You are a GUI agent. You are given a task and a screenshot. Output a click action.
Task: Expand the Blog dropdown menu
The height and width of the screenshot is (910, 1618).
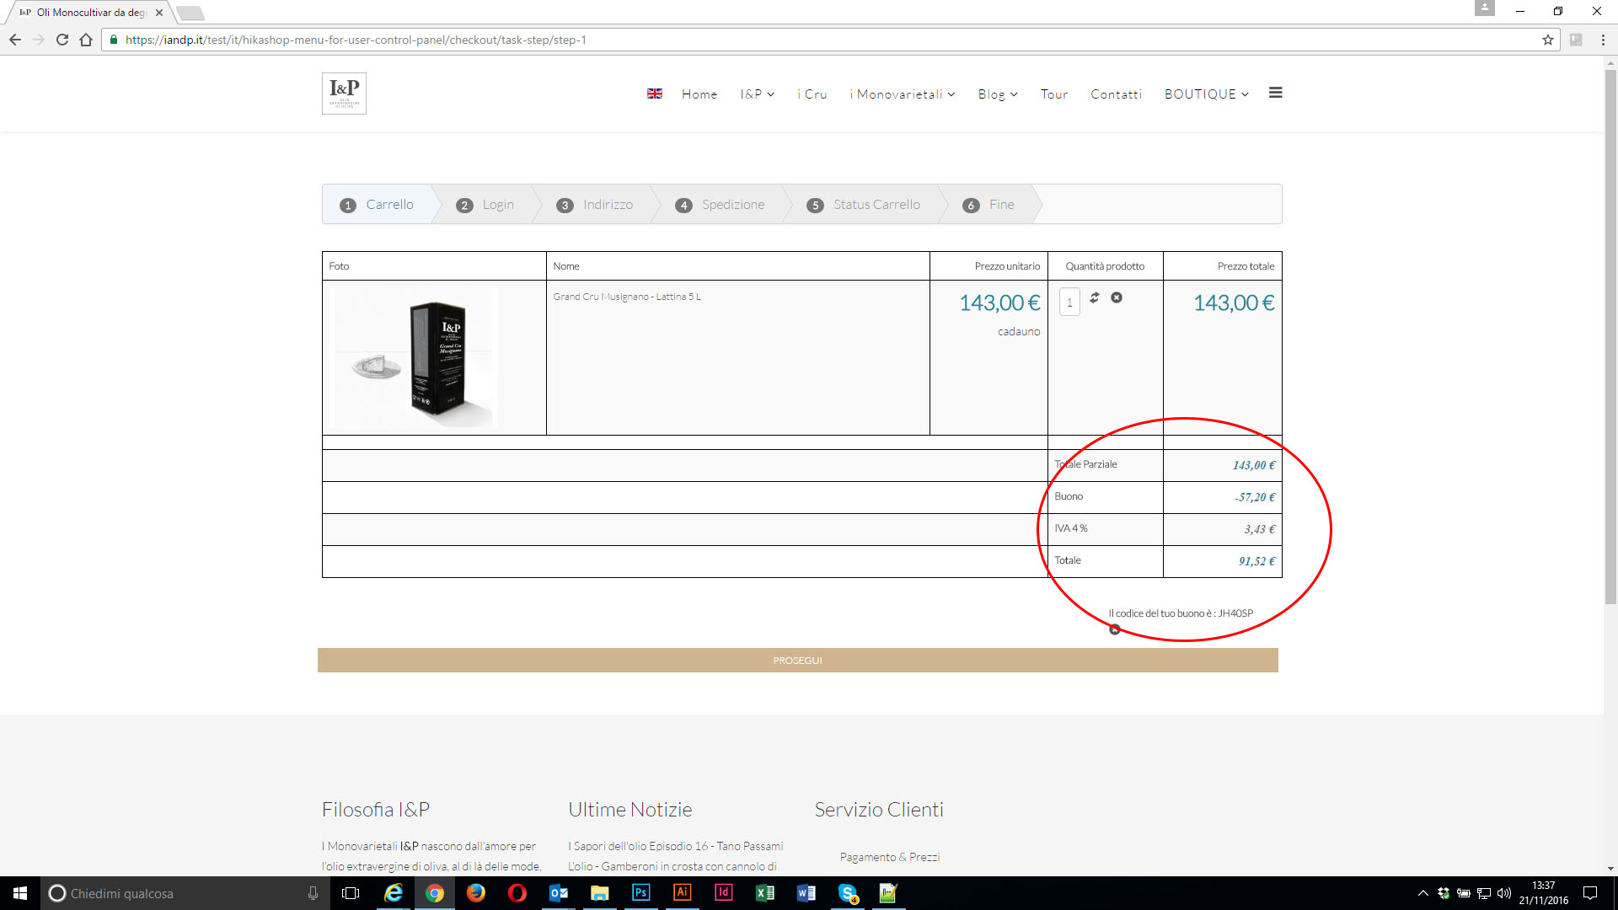pos(997,94)
